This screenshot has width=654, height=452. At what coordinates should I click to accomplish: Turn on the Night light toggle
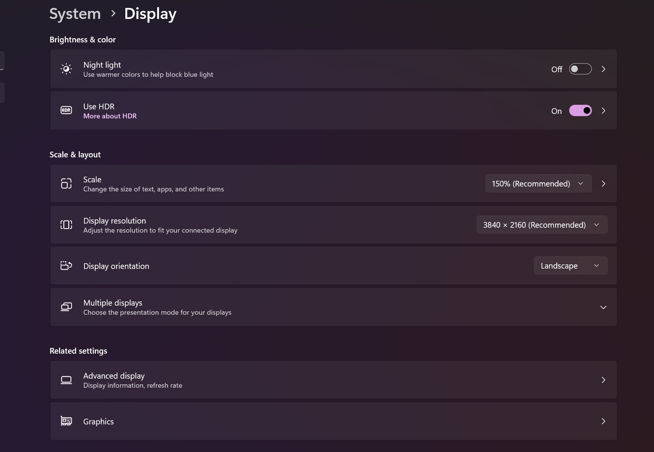[580, 69]
